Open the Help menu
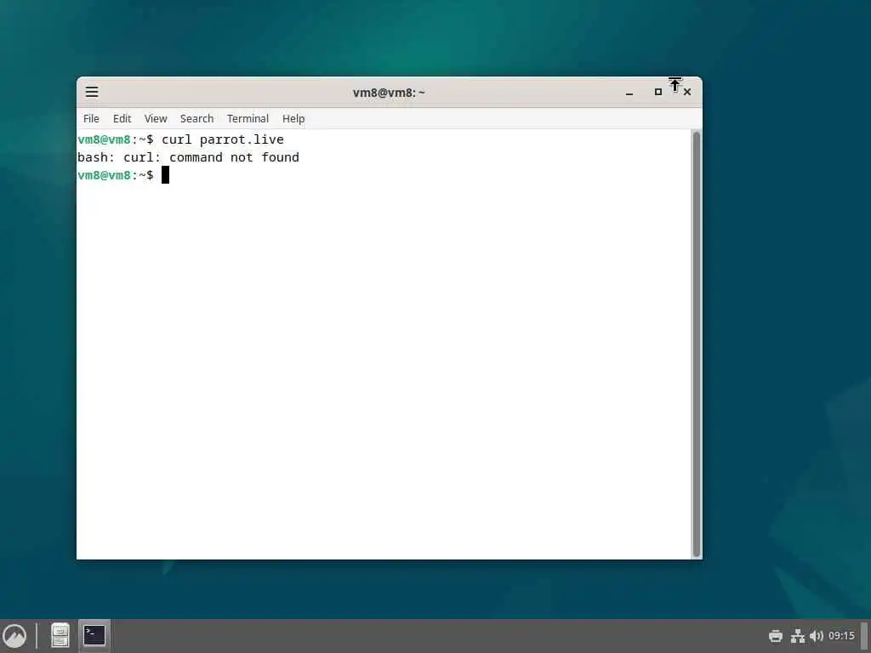The width and height of the screenshot is (871, 653). (293, 118)
